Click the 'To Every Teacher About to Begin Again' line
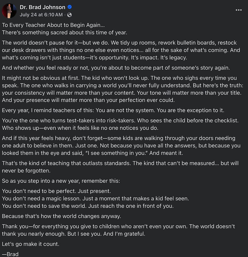 (53, 25)
